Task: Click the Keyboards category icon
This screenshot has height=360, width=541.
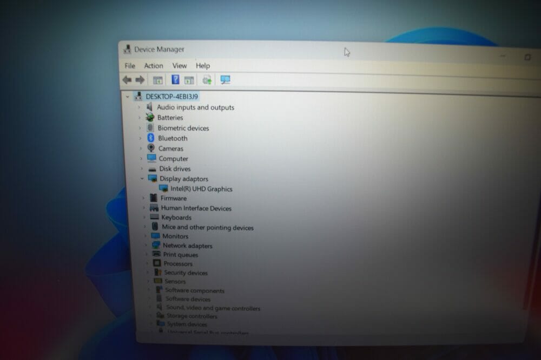Action: [155, 217]
